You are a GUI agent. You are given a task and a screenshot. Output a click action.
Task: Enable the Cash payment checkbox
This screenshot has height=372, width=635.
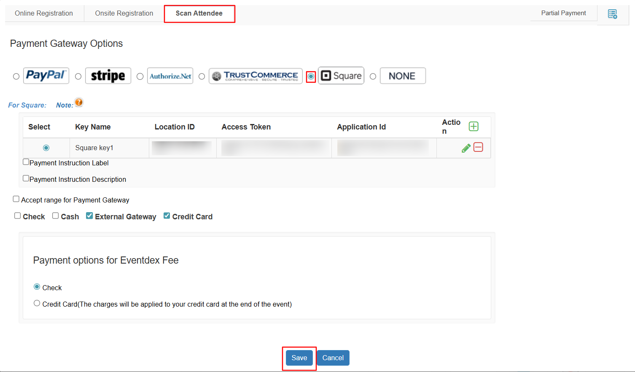[55, 216]
